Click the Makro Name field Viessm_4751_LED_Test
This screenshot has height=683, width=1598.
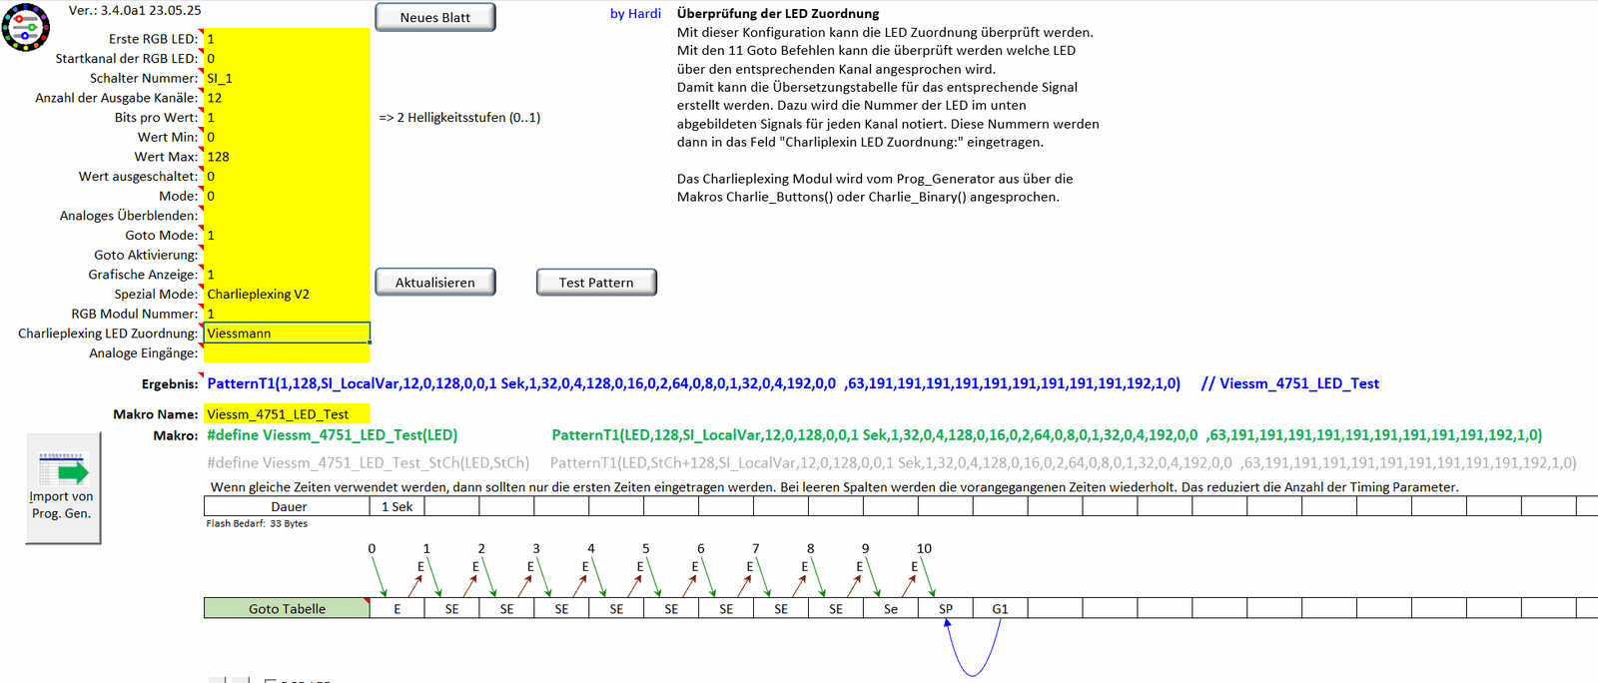pyautogui.click(x=286, y=414)
